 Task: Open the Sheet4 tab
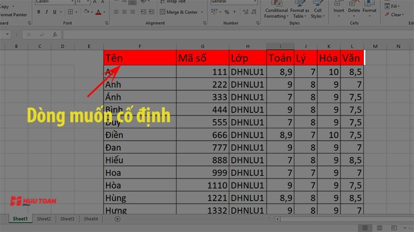click(91, 219)
